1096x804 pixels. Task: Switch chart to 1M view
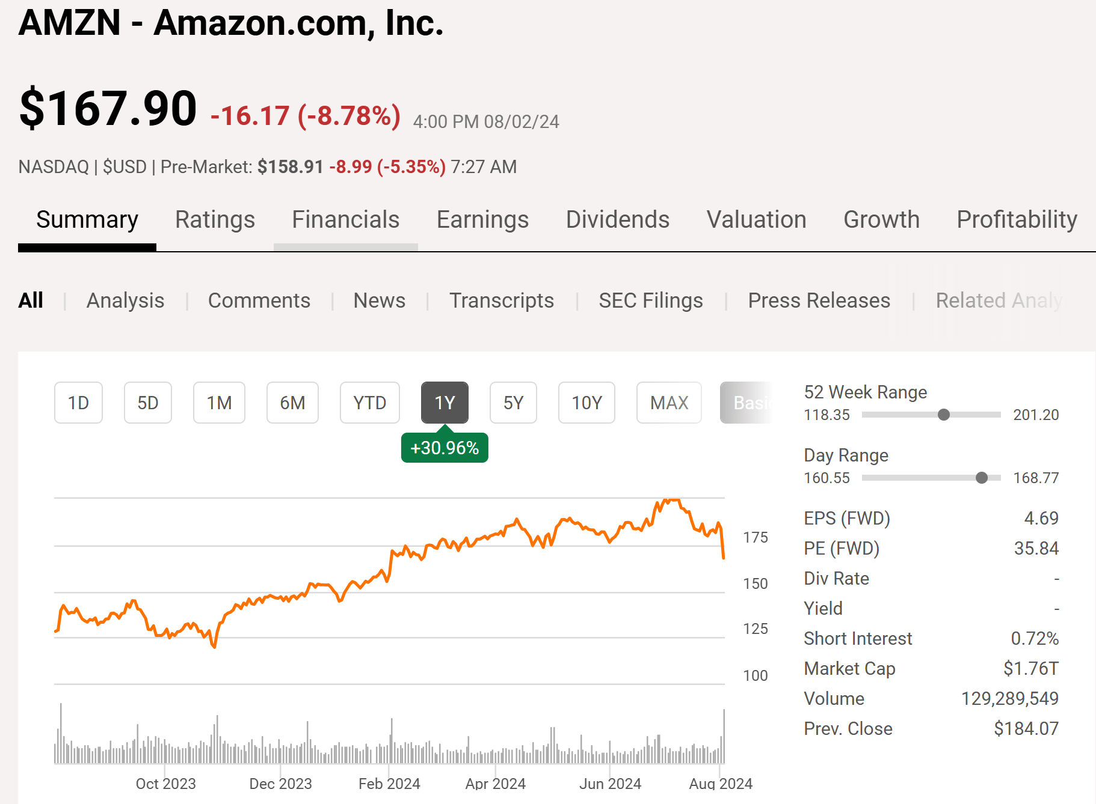click(219, 403)
